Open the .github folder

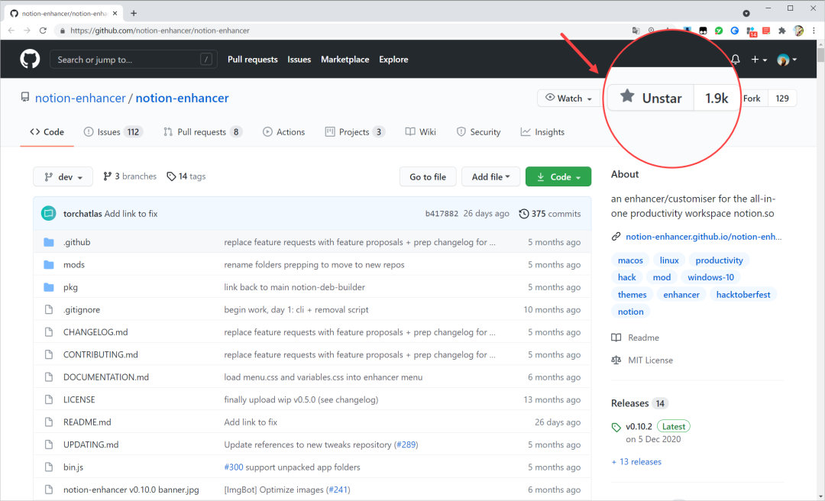pos(77,242)
